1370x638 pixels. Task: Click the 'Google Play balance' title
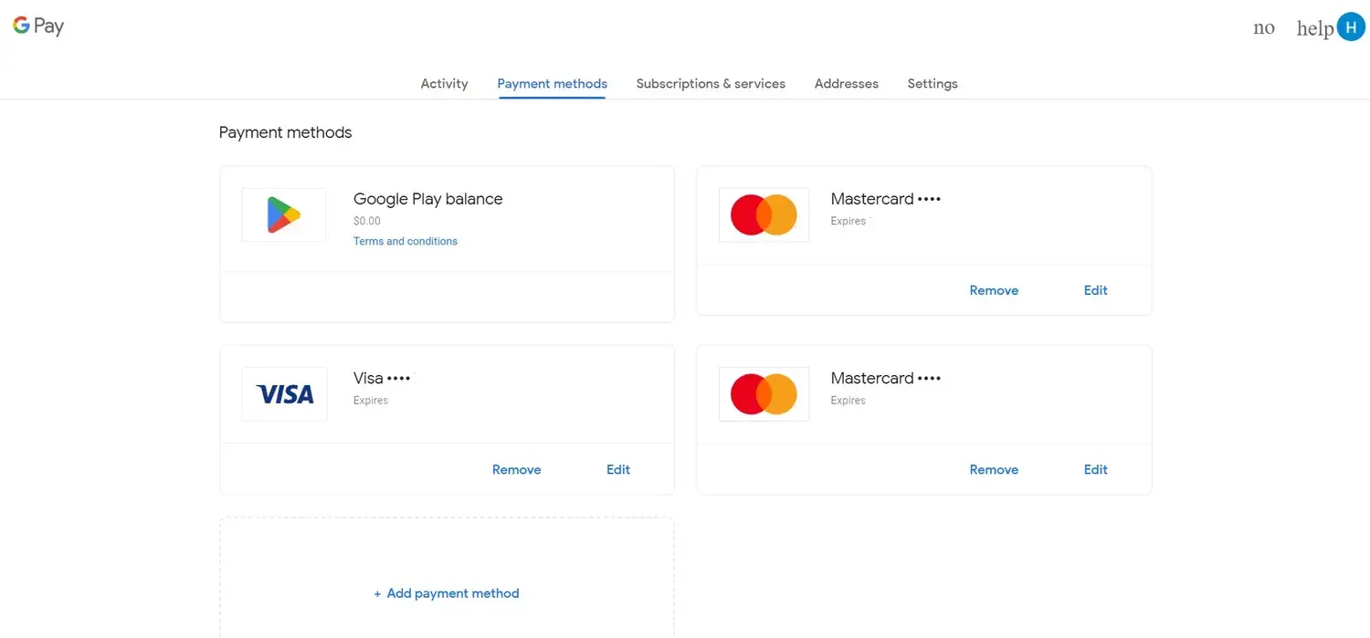[x=427, y=199]
